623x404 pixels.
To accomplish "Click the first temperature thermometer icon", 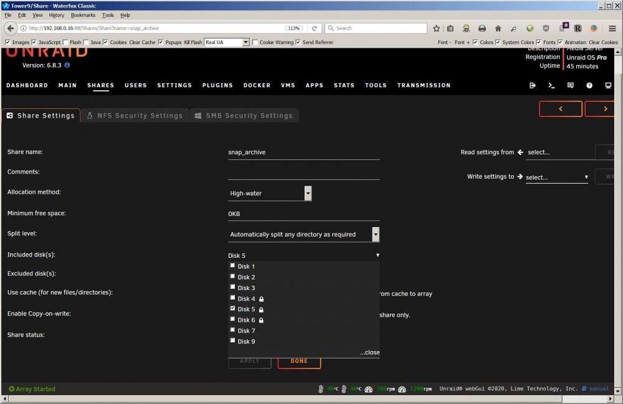I will click(321, 389).
